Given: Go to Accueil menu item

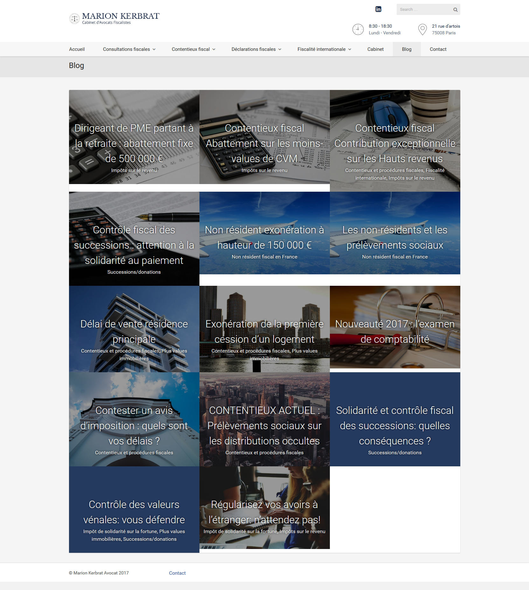Looking at the screenshot, I should pyautogui.click(x=77, y=49).
